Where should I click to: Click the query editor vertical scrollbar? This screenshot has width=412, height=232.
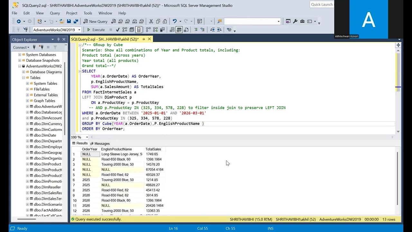(398, 72)
